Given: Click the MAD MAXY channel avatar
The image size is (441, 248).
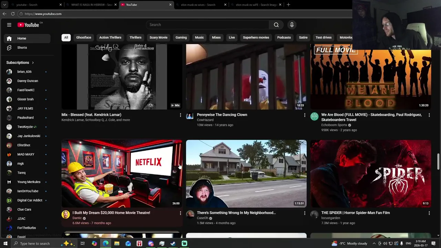Looking at the screenshot, I should (x=9, y=154).
